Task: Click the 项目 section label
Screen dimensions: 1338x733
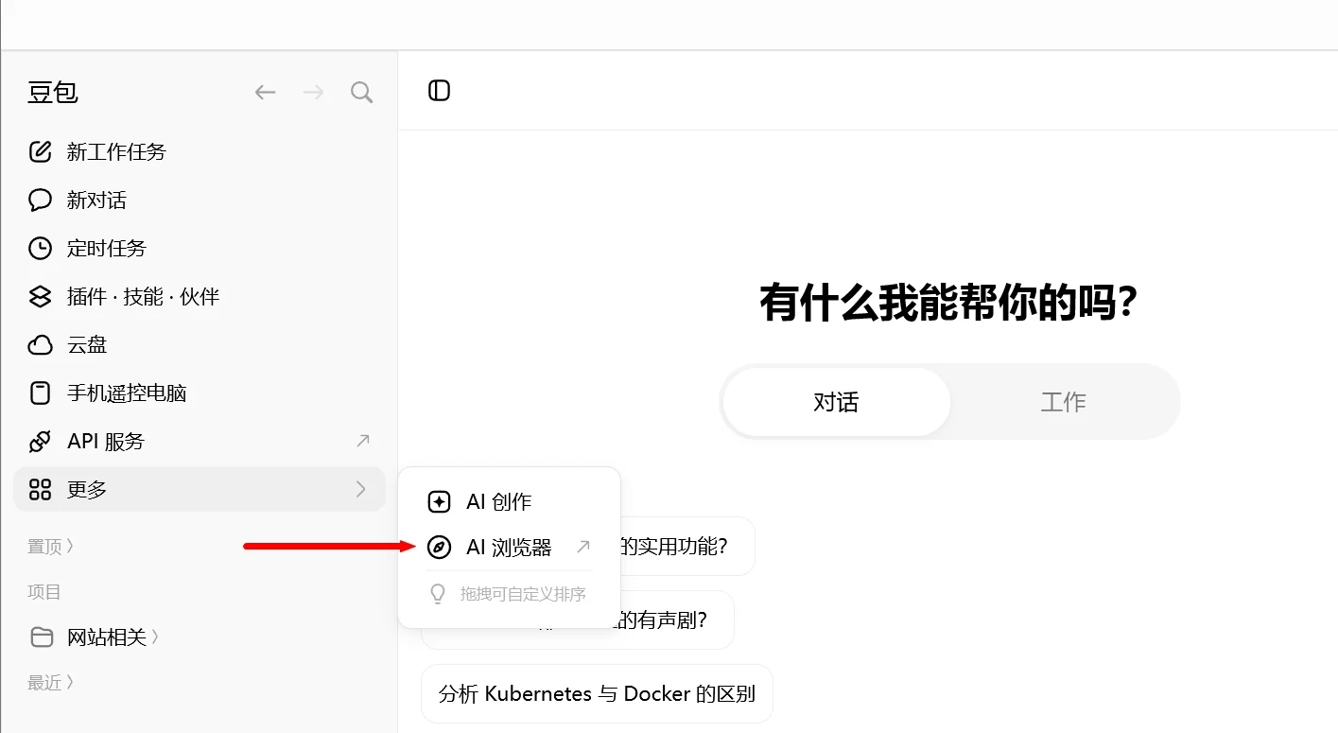Action: (44, 591)
